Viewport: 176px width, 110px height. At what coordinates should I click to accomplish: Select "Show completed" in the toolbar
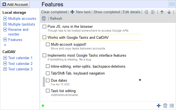(x=107, y=12)
